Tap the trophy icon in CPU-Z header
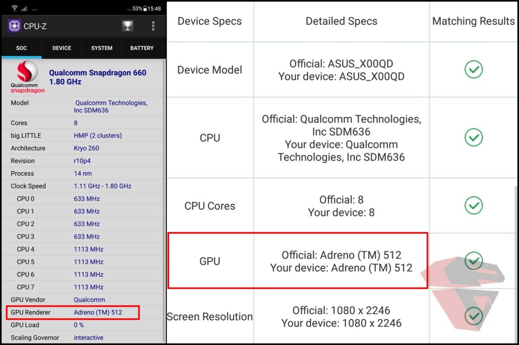This screenshot has width=519, height=345. [x=127, y=26]
